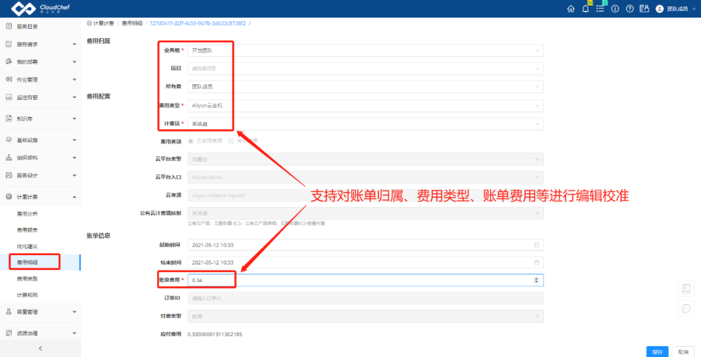Expand the 作业管理 sidebar menu
The width and height of the screenshot is (701, 357).
pos(40,80)
